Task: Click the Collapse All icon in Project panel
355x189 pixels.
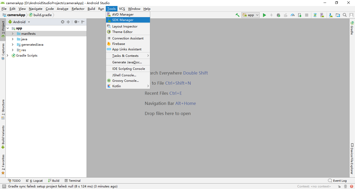Action: coord(68,22)
